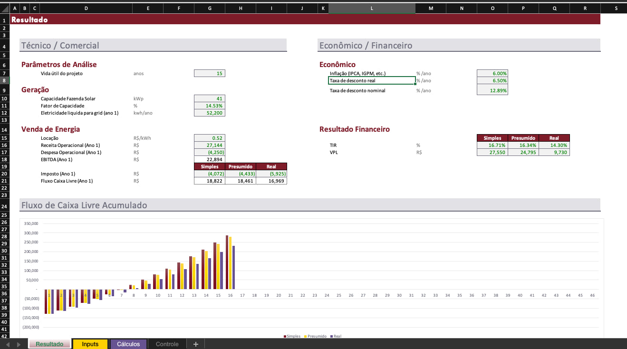The height and width of the screenshot is (349, 627).
Task: Select the row 8 header
Action: tap(4, 81)
